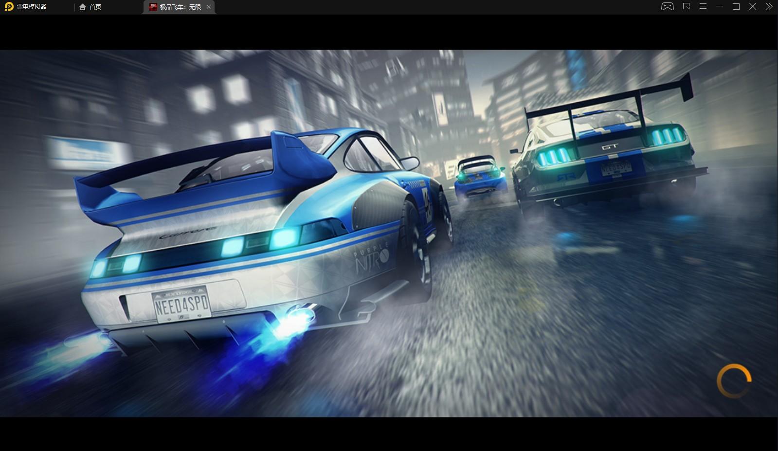
Task: Click the home icon in 首页 tab
Action: (83, 7)
